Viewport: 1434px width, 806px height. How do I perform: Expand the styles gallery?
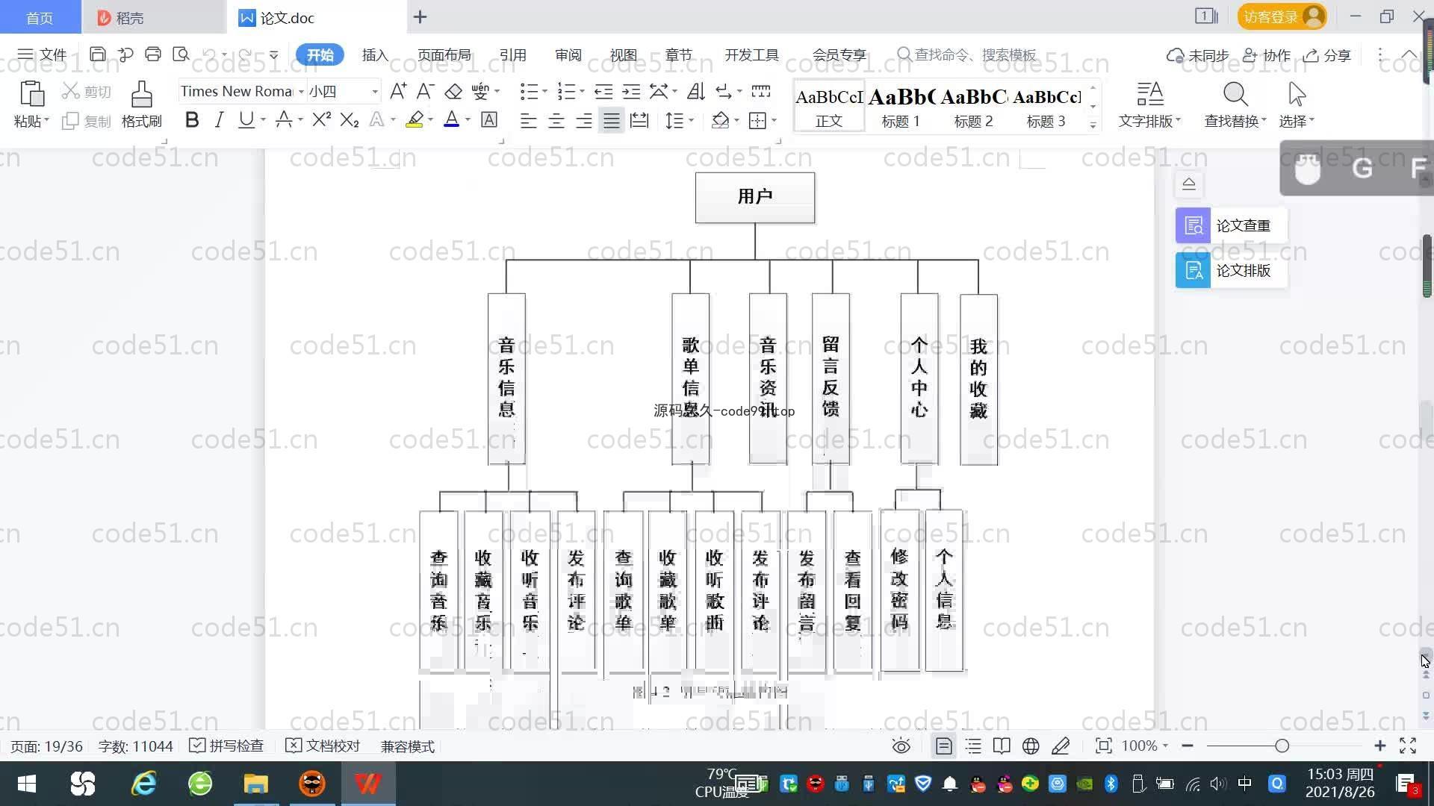(x=1093, y=125)
